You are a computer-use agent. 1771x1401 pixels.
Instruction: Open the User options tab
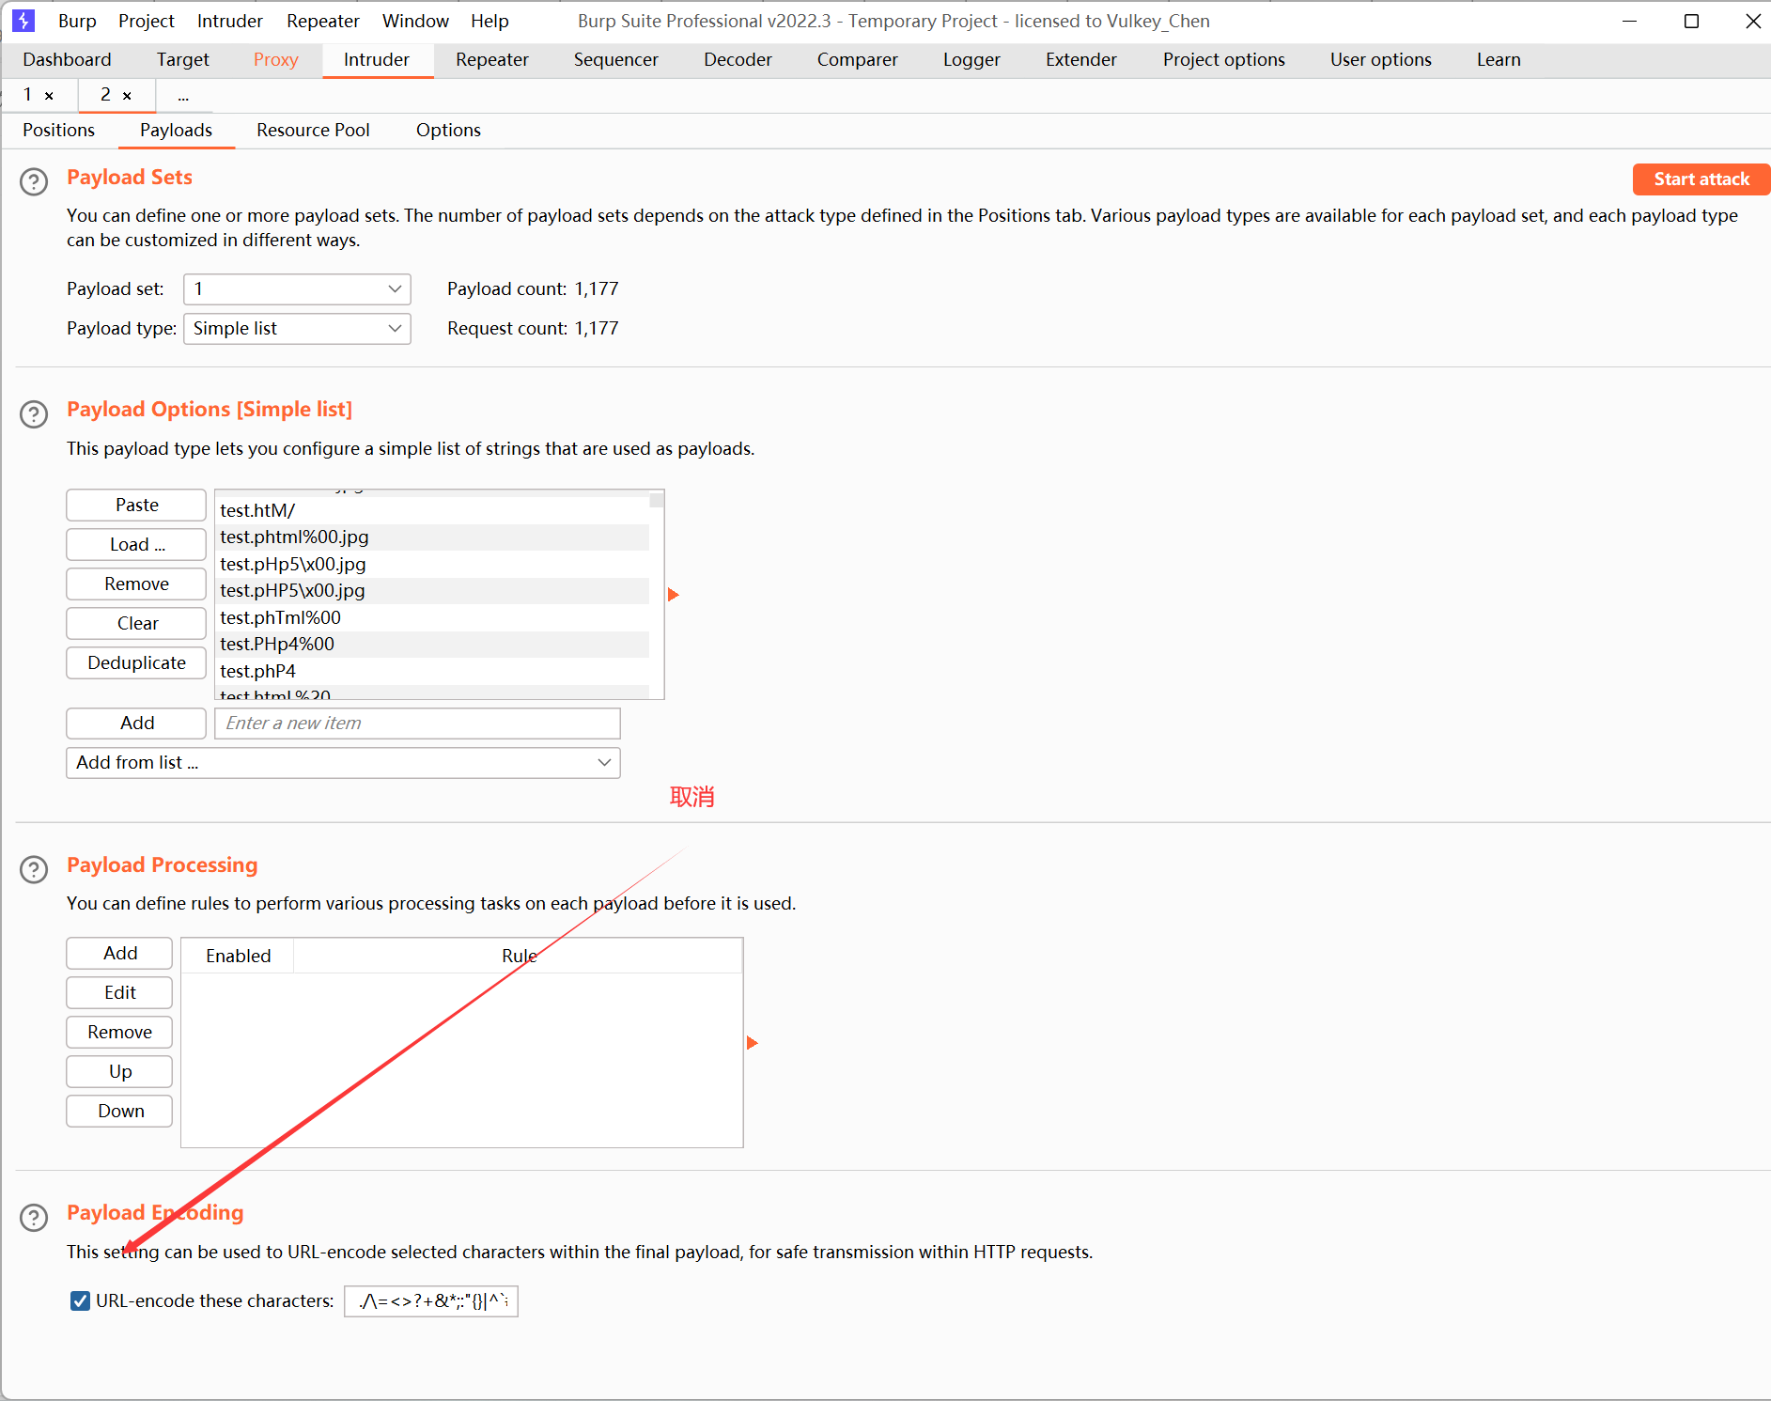tap(1381, 59)
